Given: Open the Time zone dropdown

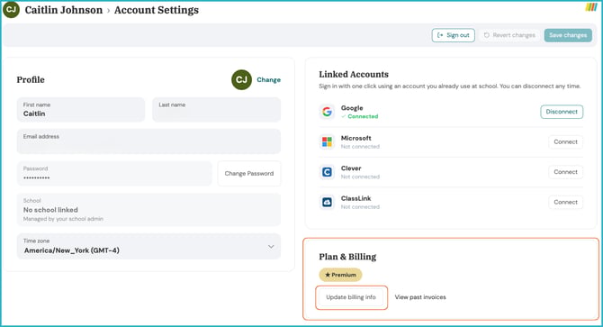Looking at the screenshot, I should (148, 246).
